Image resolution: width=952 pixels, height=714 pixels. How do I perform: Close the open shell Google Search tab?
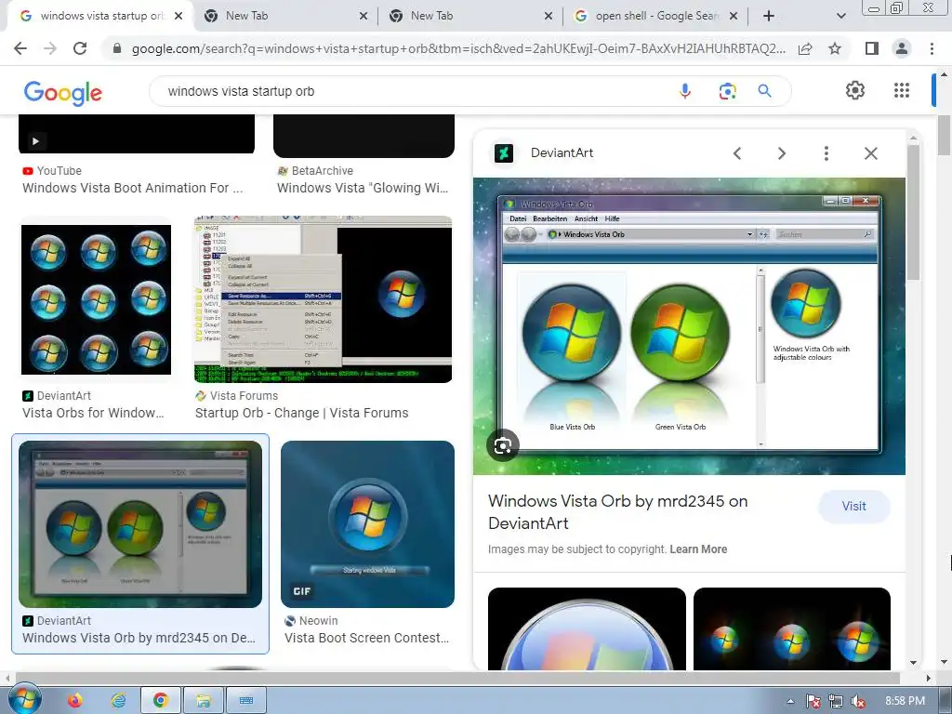(734, 16)
